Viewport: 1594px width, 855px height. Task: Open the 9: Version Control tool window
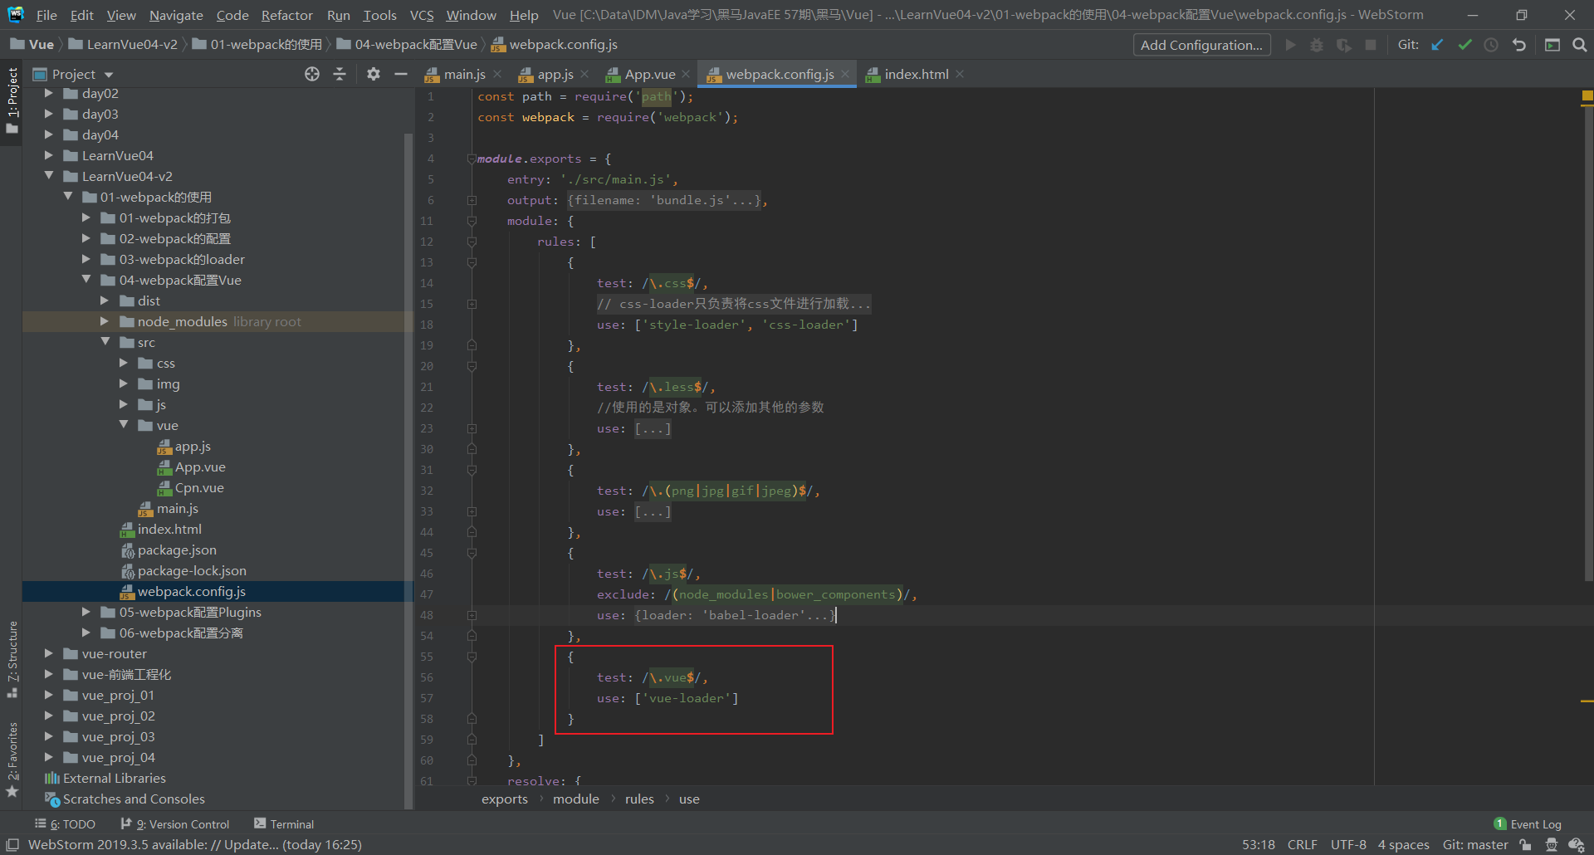[175, 823]
